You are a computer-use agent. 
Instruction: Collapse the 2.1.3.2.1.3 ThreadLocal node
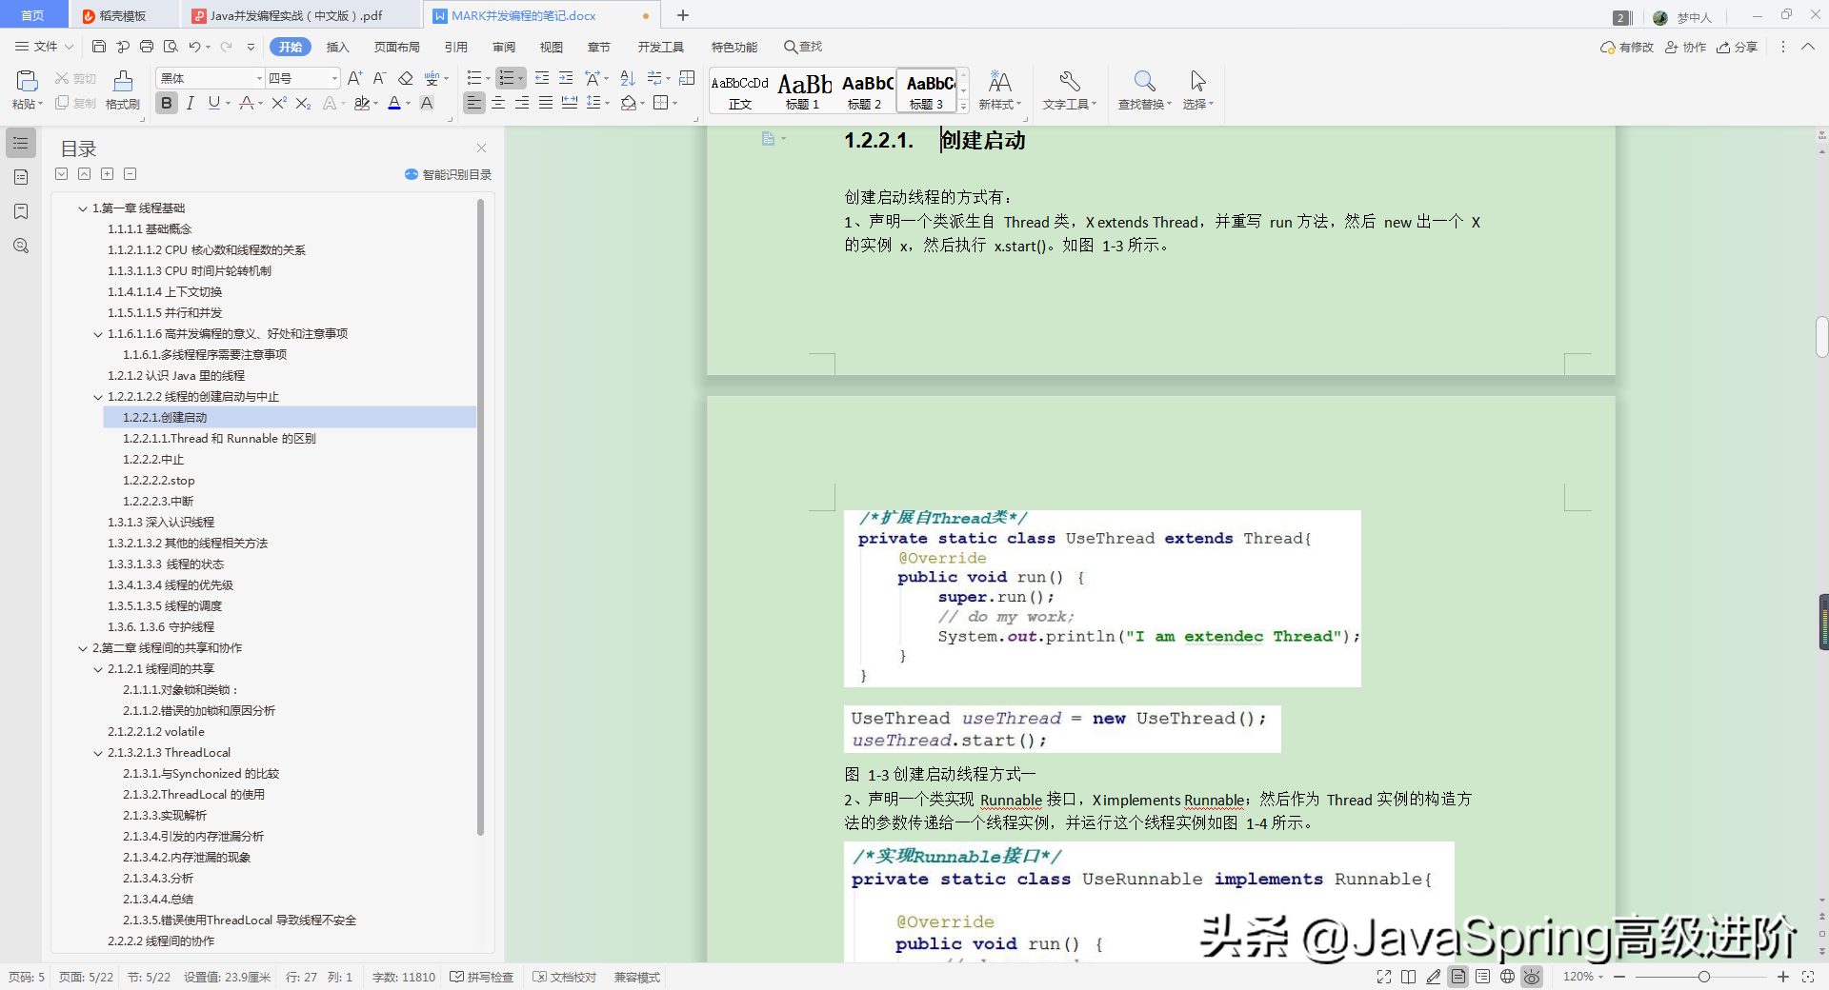(x=98, y=753)
